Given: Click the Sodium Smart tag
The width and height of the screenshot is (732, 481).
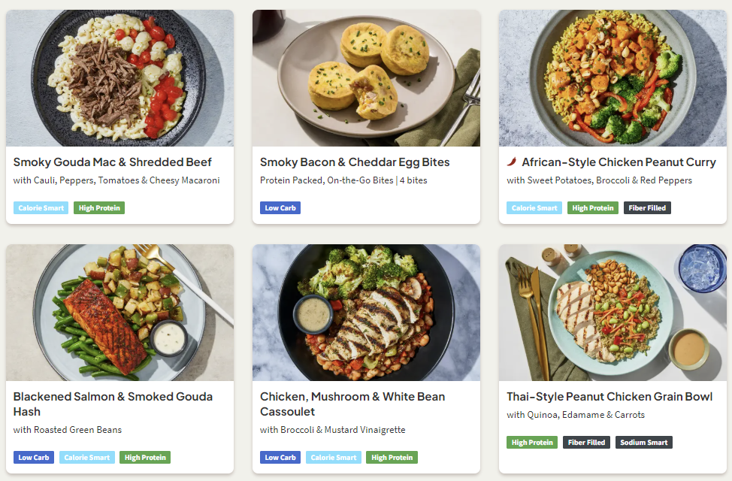Looking at the screenshot, I should 644,443.
